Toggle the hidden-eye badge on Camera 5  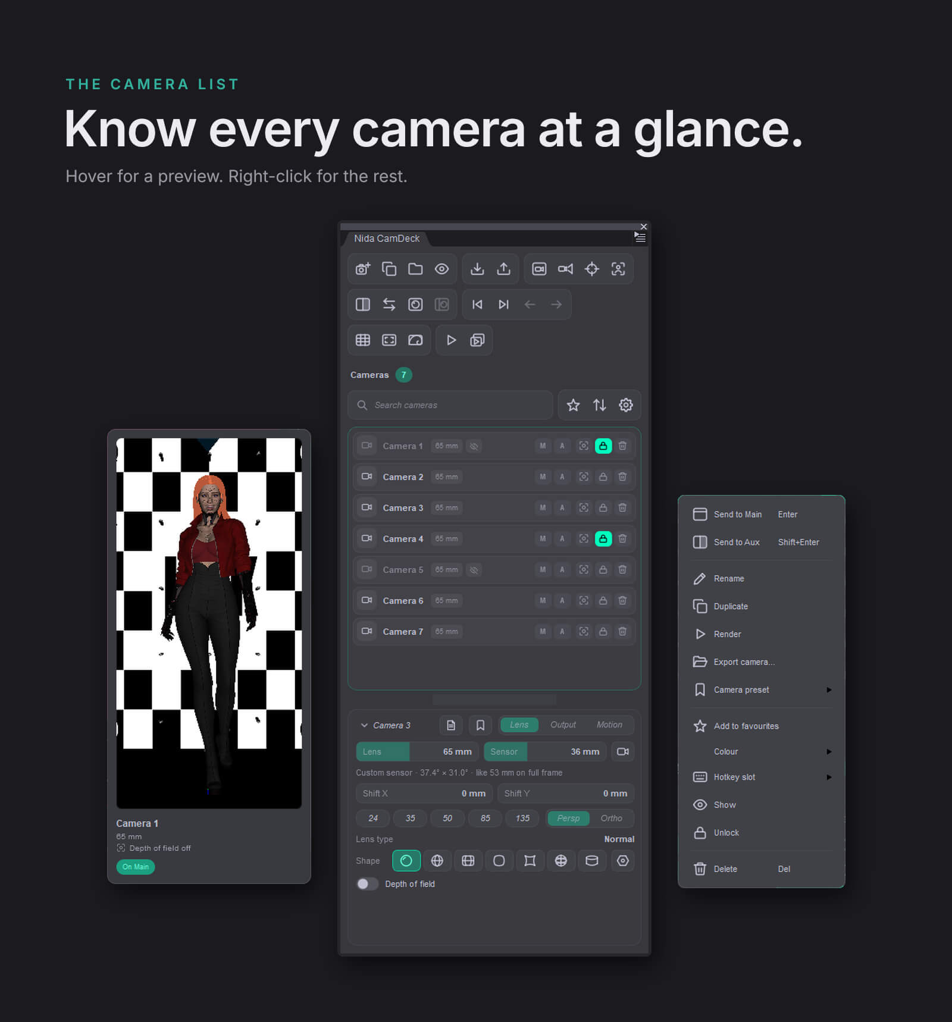click(x=474, y=570)
